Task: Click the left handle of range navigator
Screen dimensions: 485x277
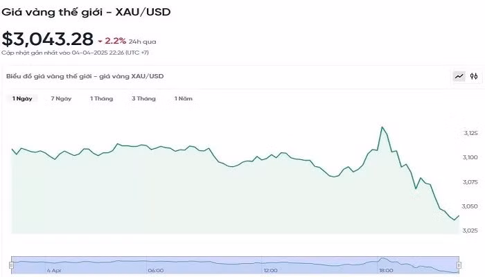Action: (11, 265)
